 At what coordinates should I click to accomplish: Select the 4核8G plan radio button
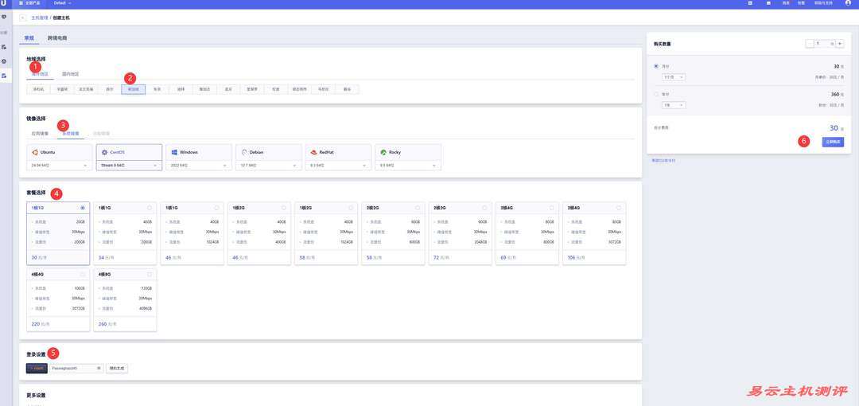150,275
